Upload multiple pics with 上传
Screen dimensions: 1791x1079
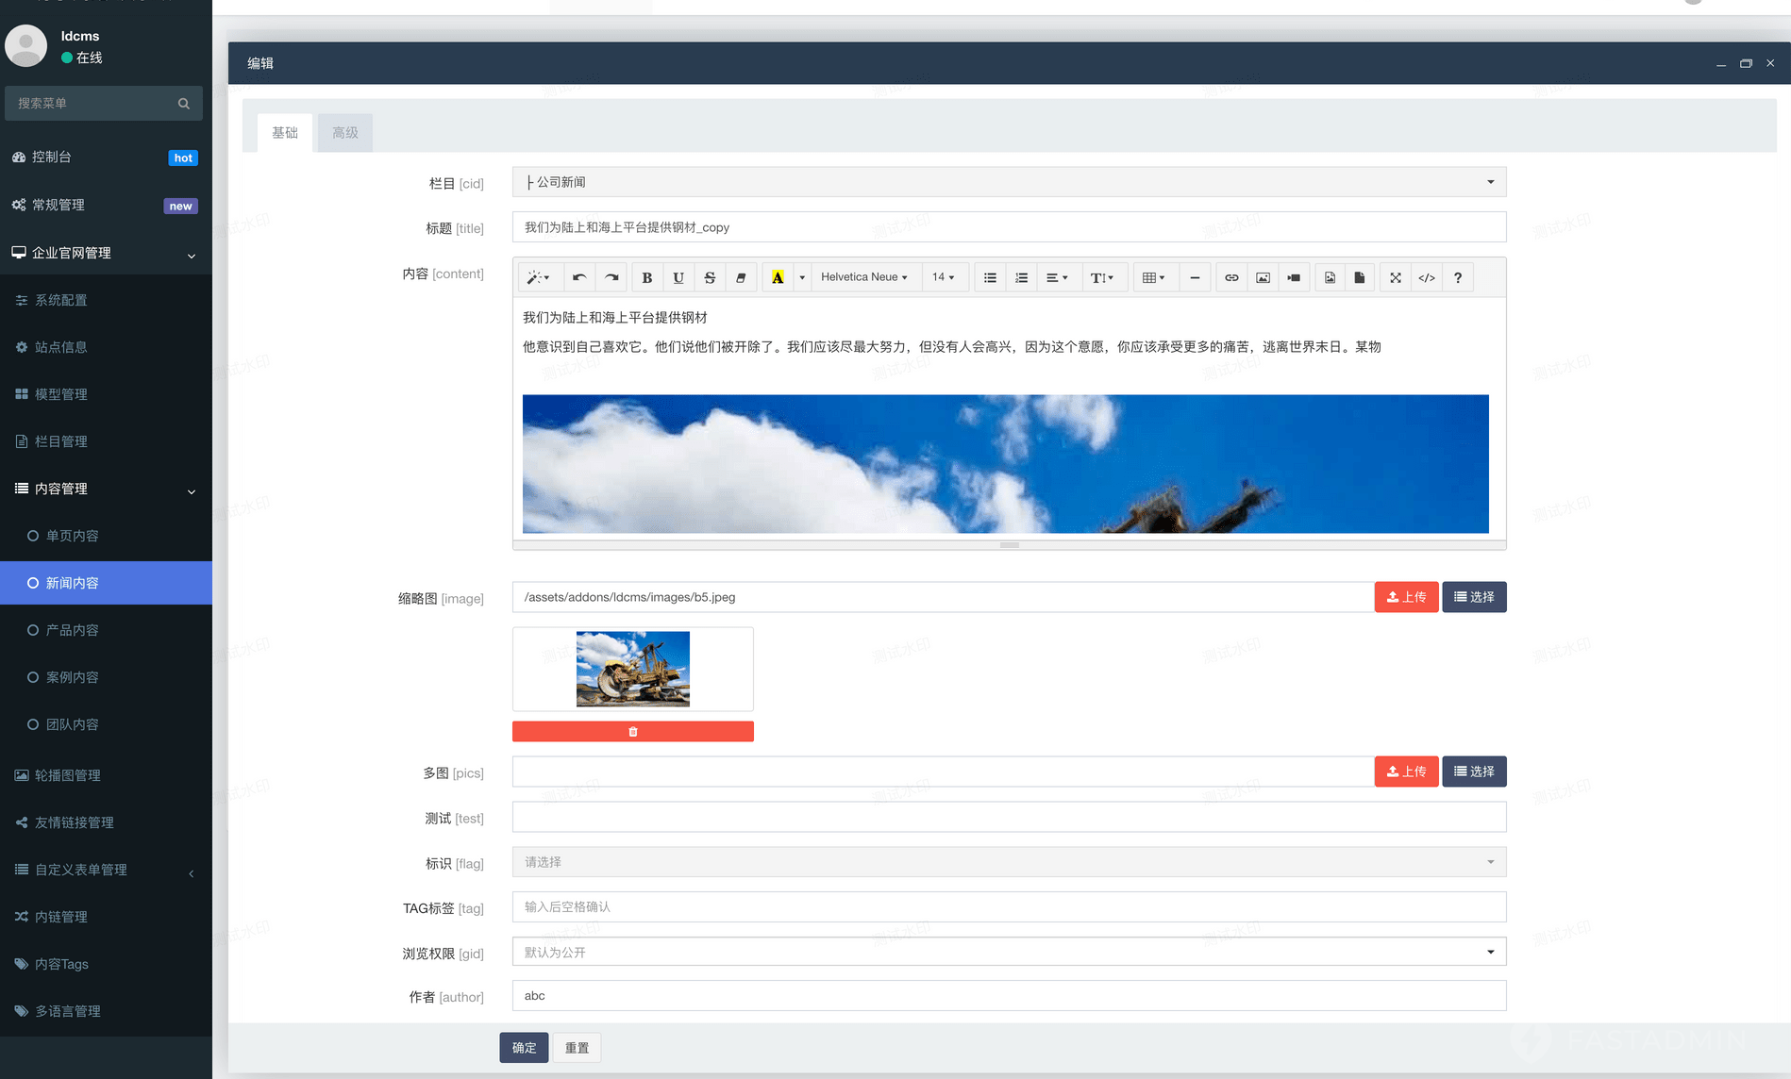point(1406,772)
